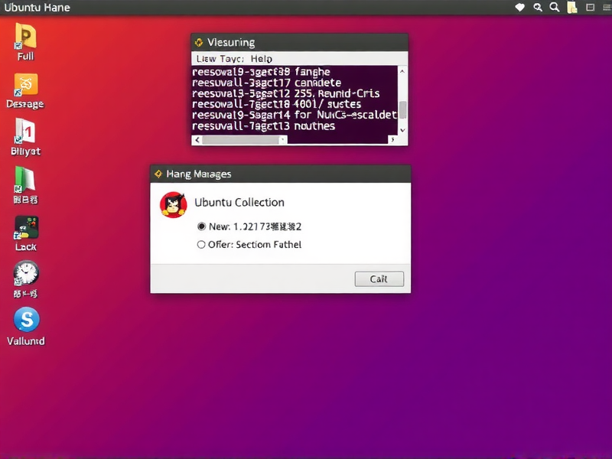Screen dimensions: 612x459
Task: Open the Lack application on the desktop
Action: click(x=25, y=228)
